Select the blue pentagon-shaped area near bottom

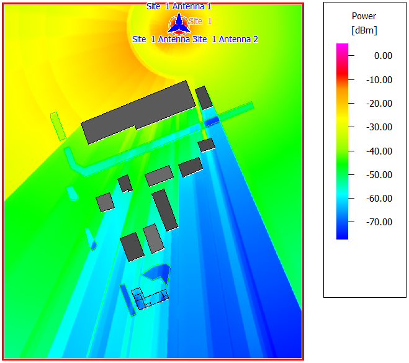click(x=157, y=274)
